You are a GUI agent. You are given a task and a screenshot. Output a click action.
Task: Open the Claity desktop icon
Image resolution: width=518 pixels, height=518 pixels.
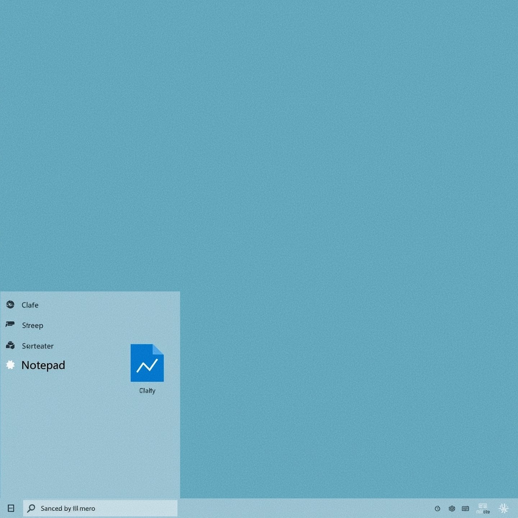click(147, 363)
